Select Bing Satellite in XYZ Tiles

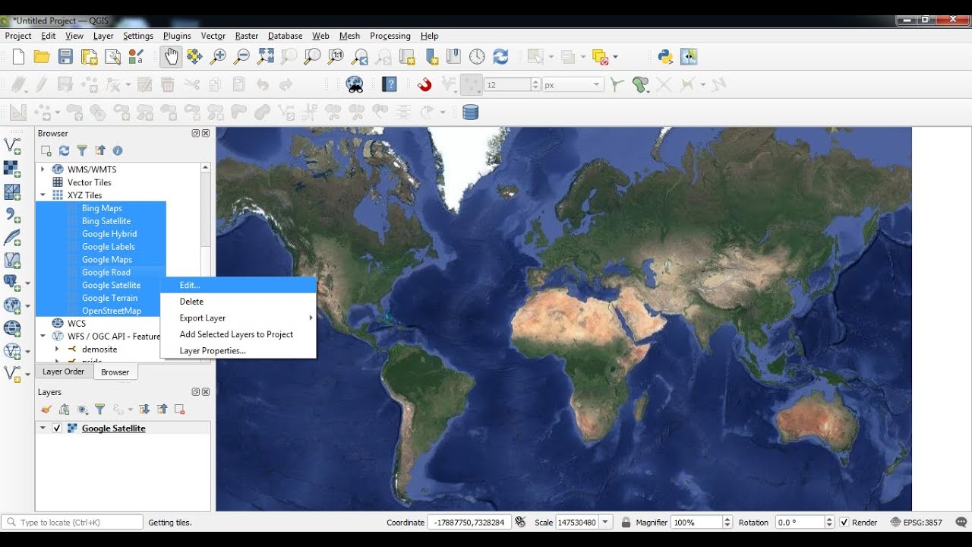(106, 221)
